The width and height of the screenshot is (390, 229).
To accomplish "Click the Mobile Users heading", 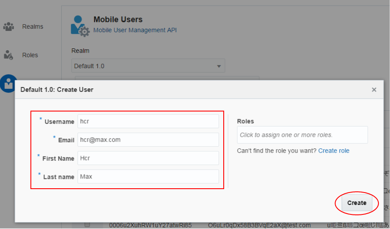I will (x=118, y=19).
